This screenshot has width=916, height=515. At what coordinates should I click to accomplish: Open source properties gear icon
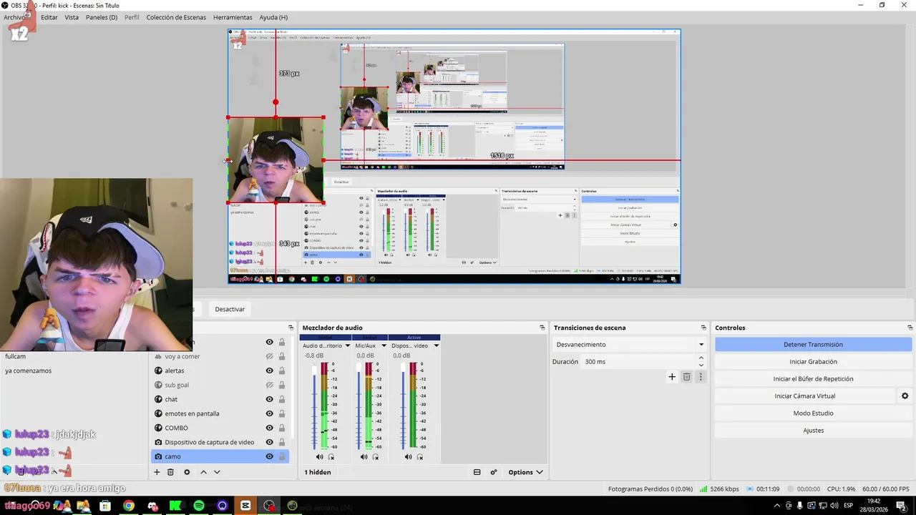click(187, 472)
